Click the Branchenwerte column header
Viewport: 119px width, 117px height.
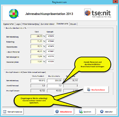click(54, 76)
